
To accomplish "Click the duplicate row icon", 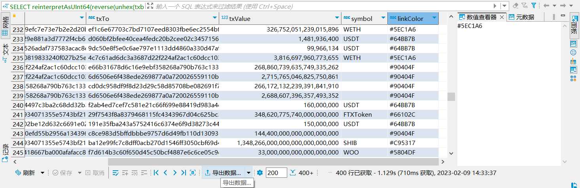I will (135, 173).
